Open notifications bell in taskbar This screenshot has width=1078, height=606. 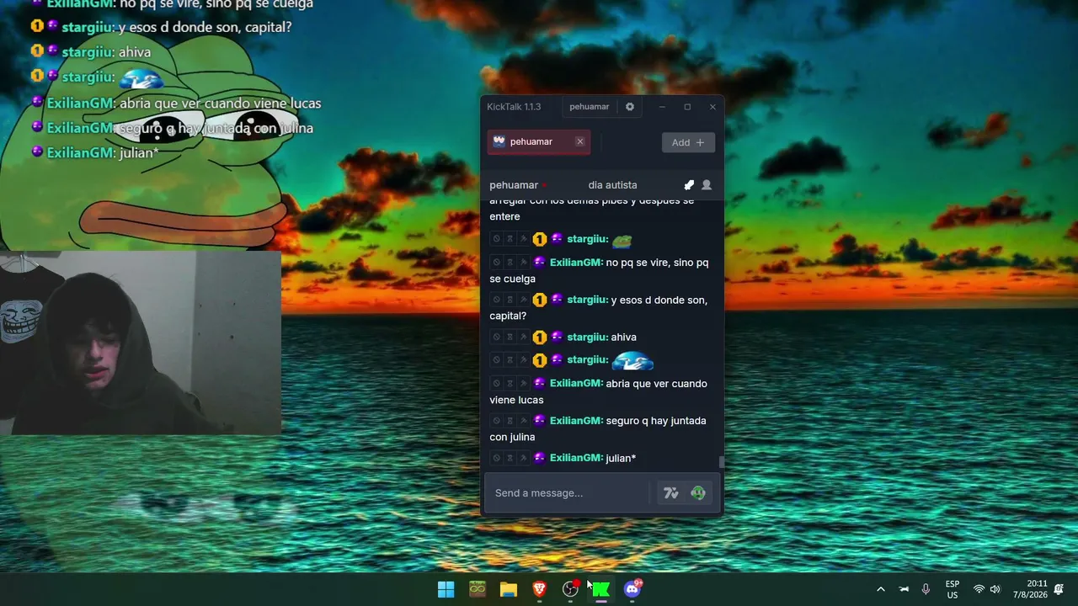1059,589
